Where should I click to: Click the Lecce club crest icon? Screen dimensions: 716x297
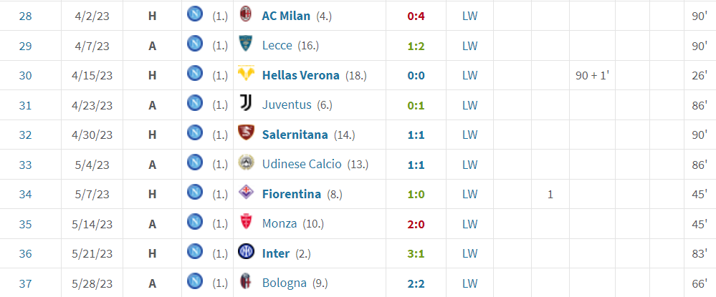(x=246, y=44)
